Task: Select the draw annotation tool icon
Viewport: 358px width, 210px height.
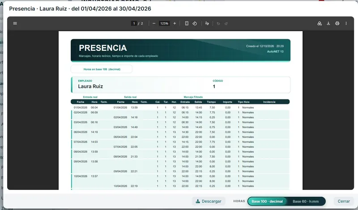Action: point(207,24)
